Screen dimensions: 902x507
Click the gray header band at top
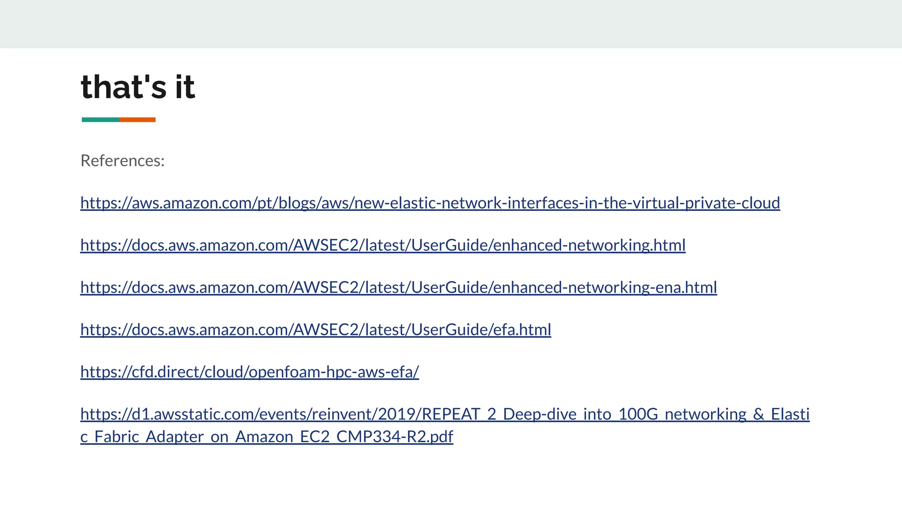451,24
